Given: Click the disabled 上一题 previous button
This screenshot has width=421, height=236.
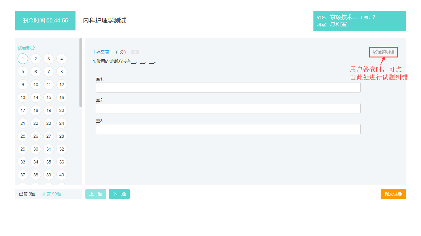Looking at the screenshot, I should tap(96, 194).
